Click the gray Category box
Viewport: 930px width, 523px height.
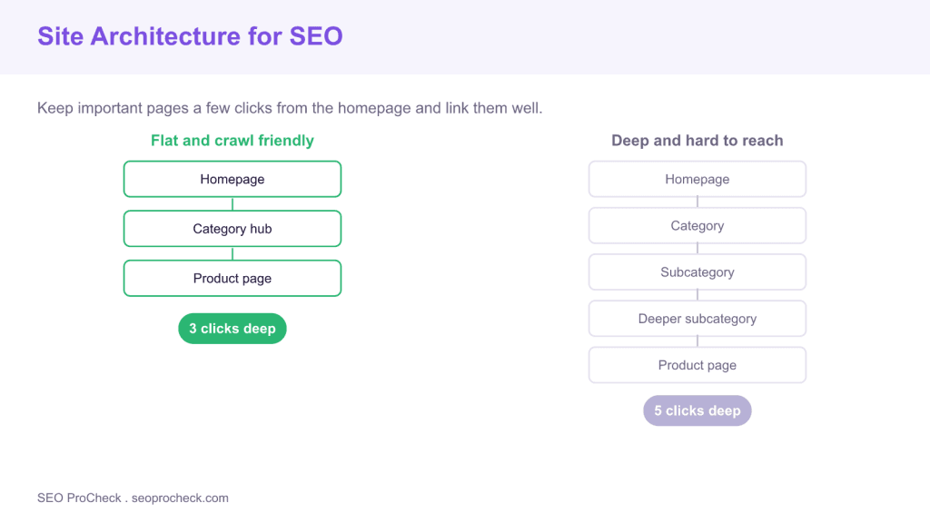697,225
